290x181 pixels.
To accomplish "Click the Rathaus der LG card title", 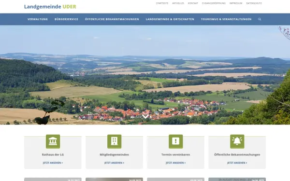I will coord(53,154).
